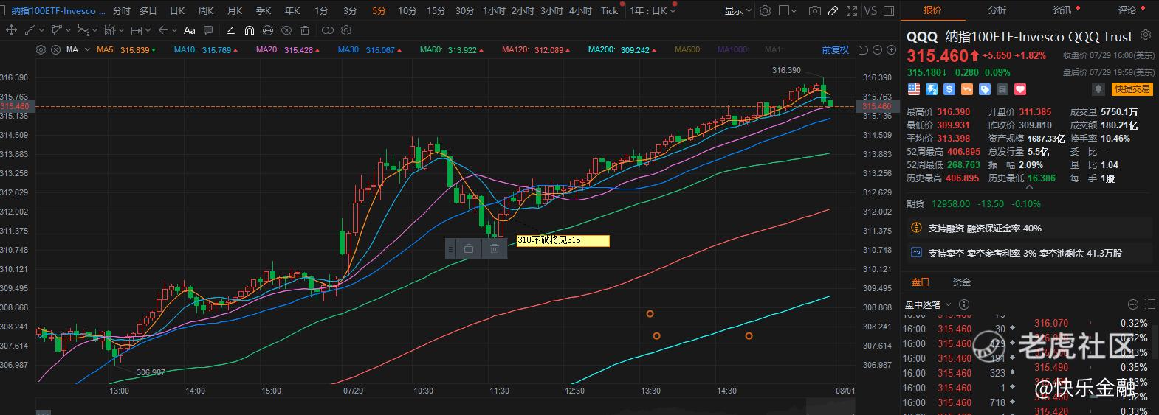The image size is (1159, 415).
Task: Open wave tool options arrow
Action: (x=94, y=30)
